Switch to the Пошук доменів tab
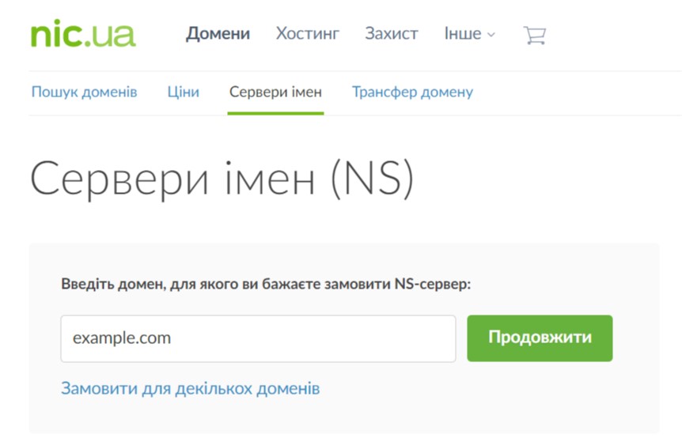This screenshot has width=682, height=438. (x=84, y=92)
